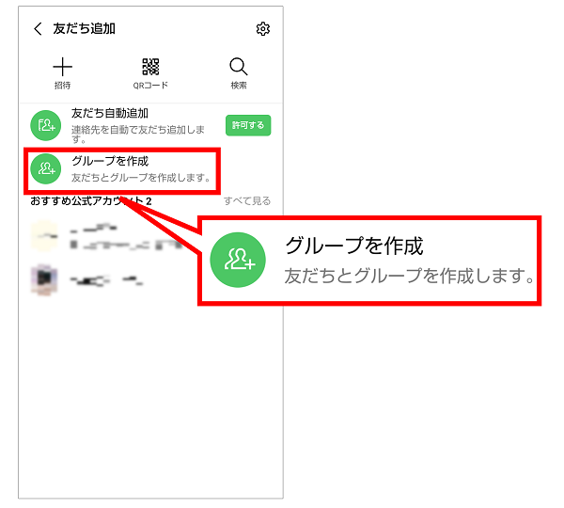Tap the plus icon for 招待
564x508 pixels.
coord(63,67)
